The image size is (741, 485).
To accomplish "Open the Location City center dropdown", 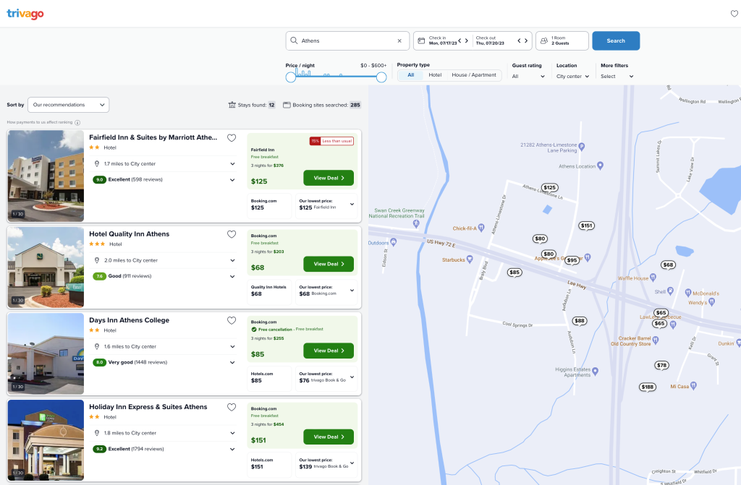I will point(573,77).
